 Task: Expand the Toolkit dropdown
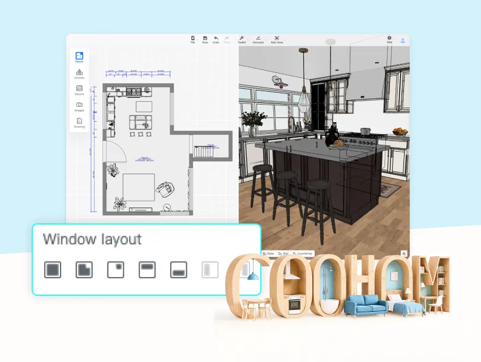pyautogui.click(x=242, y=39)
